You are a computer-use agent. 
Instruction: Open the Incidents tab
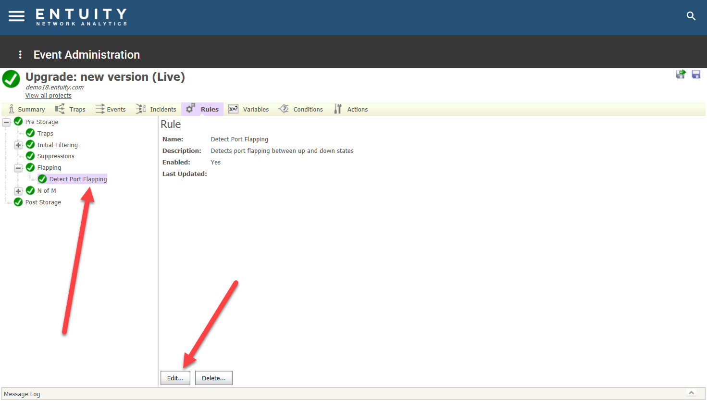coord(156,109)
